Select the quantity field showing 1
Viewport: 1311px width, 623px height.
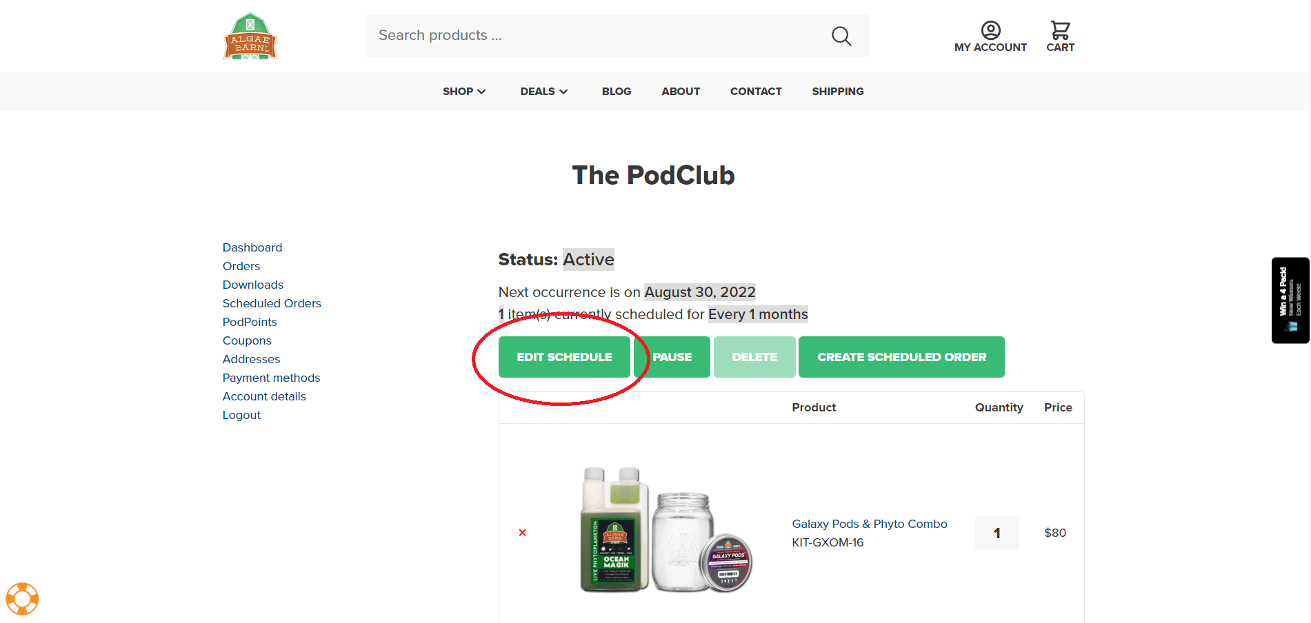pos(997,533)
